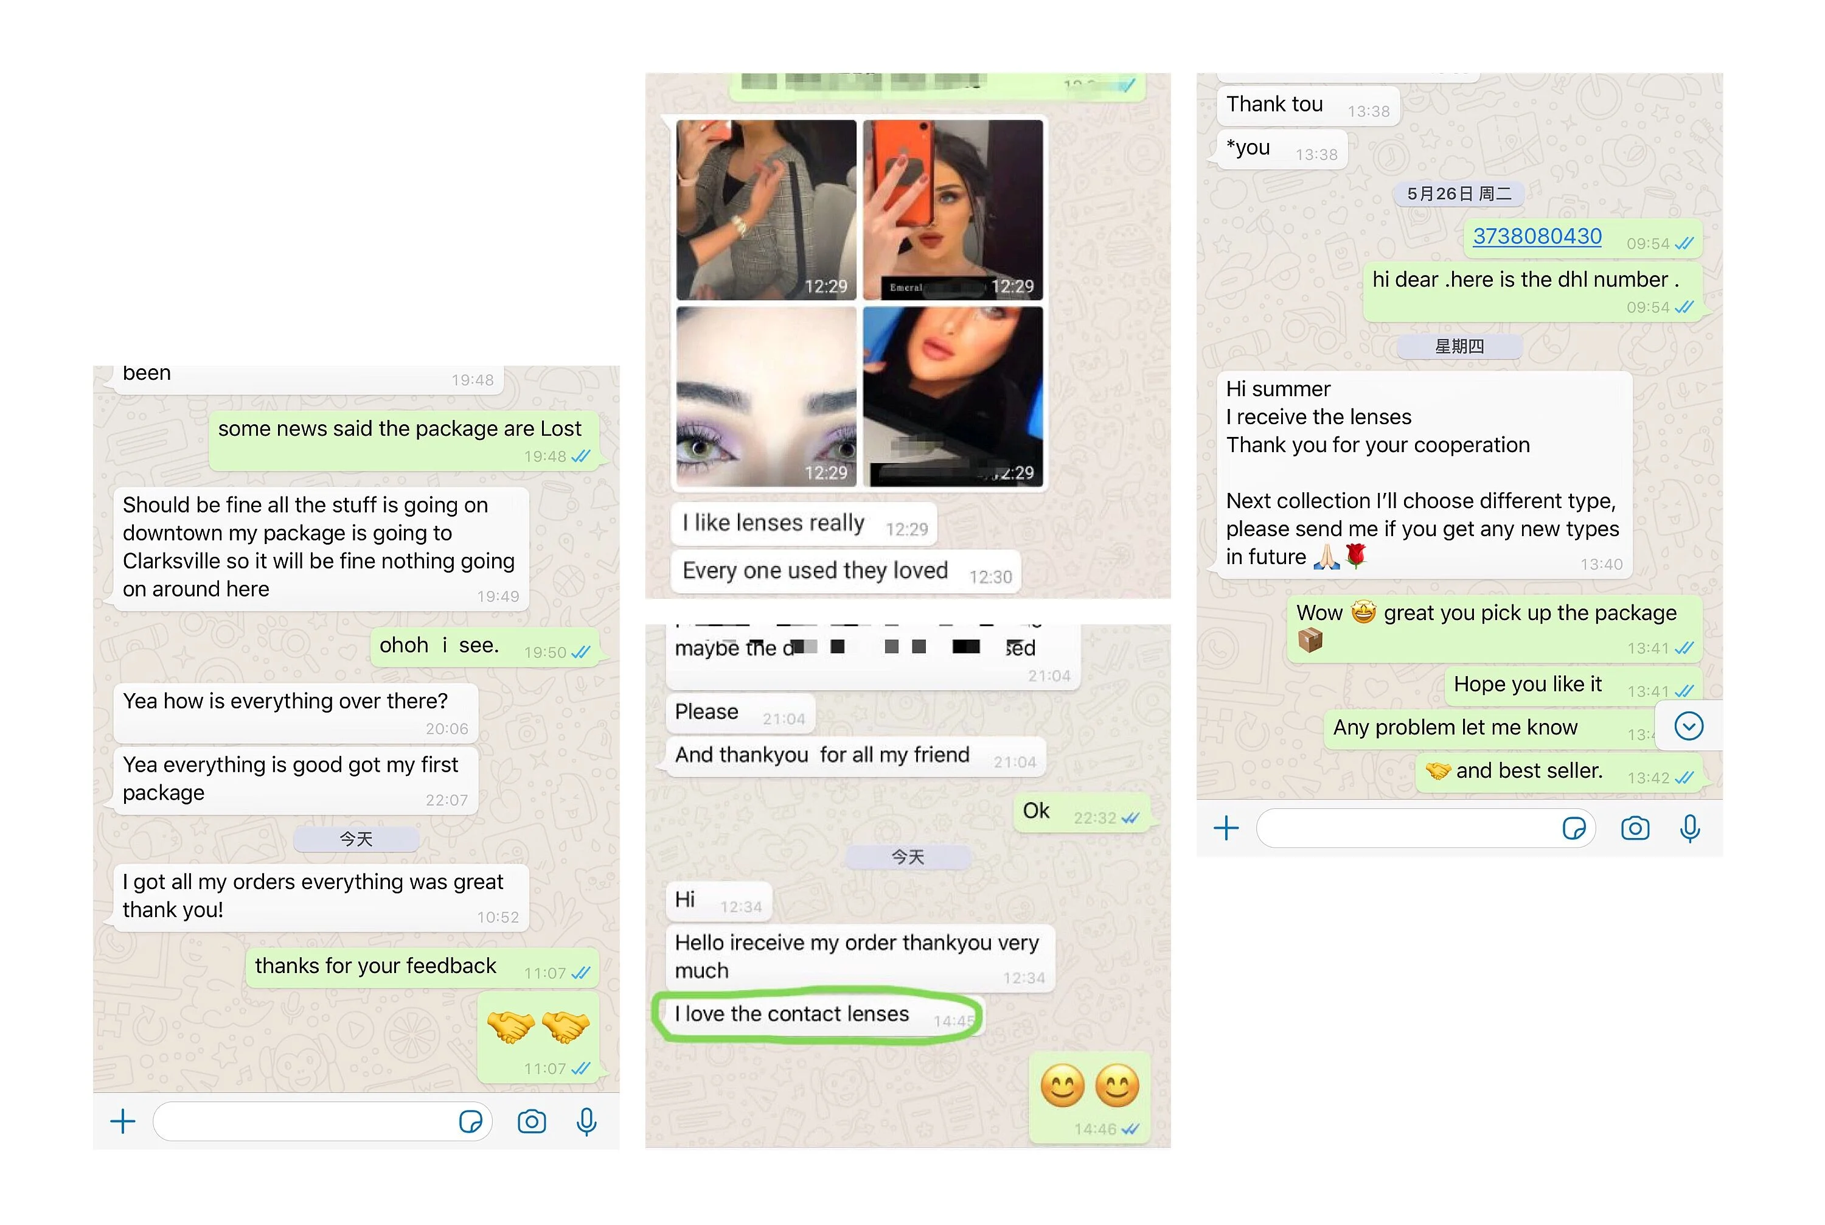This screenshot has height=1225, width=1825.
Task: Tap the microphone icon in right chat
Action: (1690, 828)
